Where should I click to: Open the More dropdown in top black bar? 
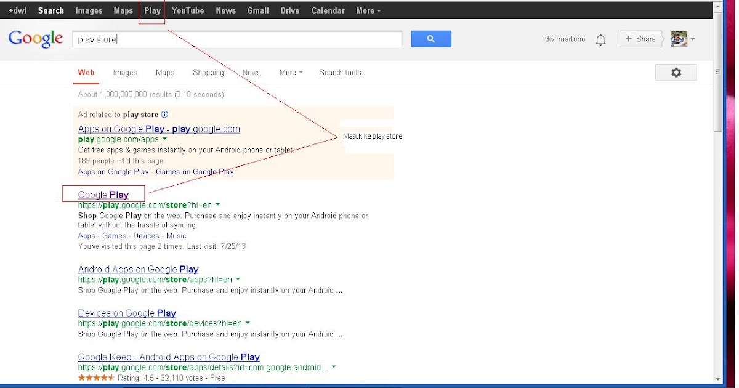click(368, 10)
